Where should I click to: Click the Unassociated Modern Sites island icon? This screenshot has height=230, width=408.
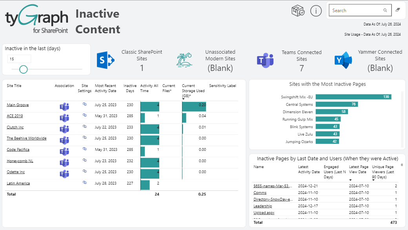click(184, 60)
